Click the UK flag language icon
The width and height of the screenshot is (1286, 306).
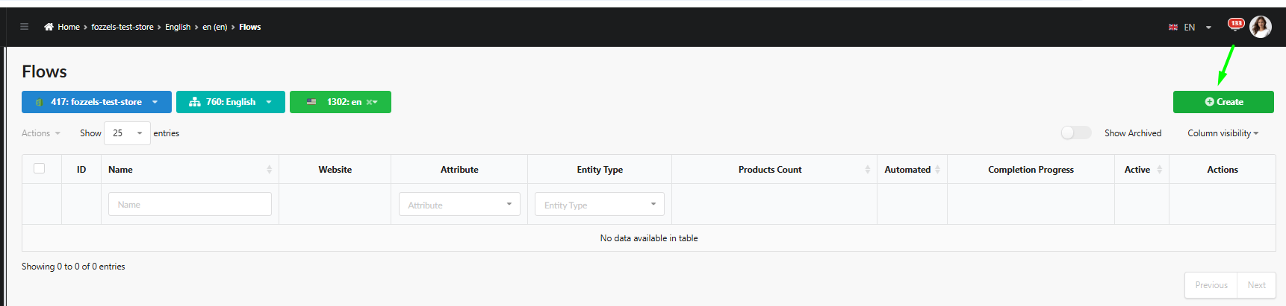tap(1173, 28)
